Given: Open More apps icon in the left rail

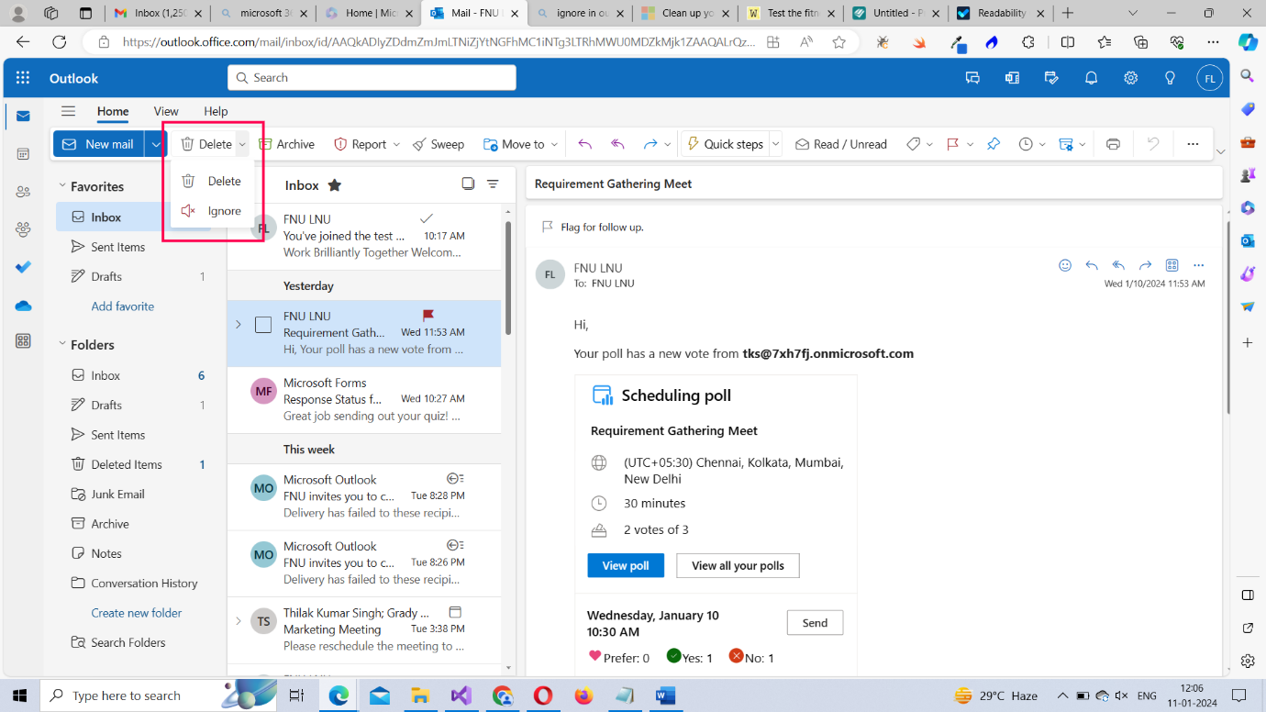Looking at the screenshot, I should coord(23,341).
